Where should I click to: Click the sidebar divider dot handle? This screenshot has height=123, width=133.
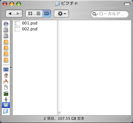[11, 68]
